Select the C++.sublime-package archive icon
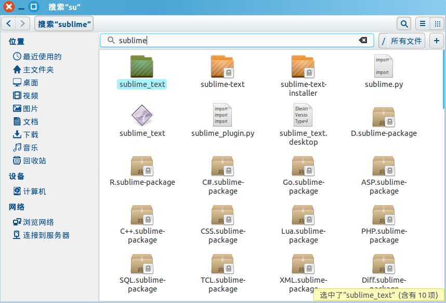The height and width of the screenshot is (303, 446). click(x=142, y=215)
